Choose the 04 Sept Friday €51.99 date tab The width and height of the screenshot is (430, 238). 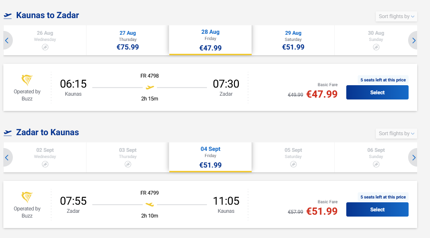pos(210,157)
